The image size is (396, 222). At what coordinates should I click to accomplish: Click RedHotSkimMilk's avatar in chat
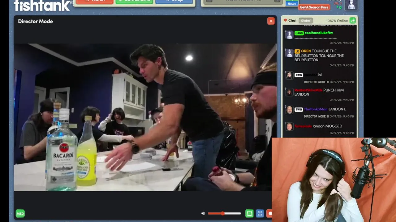(289, 92)
